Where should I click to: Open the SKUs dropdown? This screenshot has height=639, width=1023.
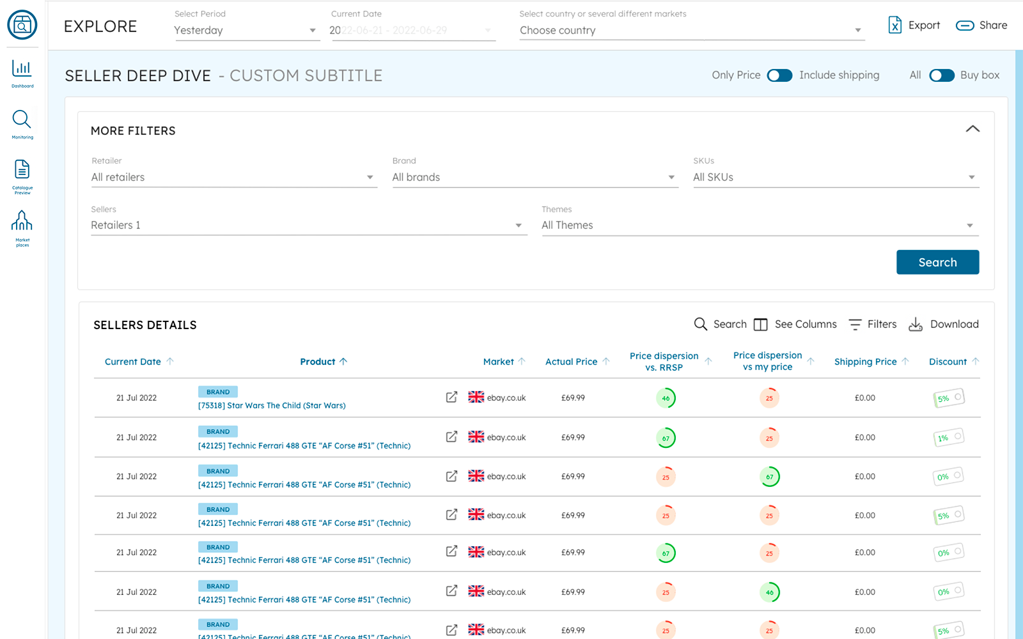(836, 178)
